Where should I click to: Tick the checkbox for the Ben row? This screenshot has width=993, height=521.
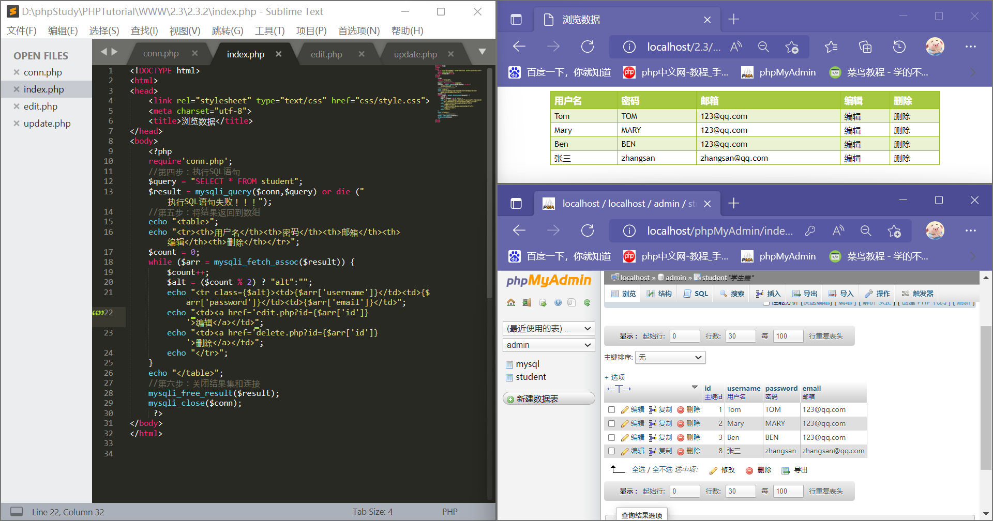pyautogui.click(x=611, y=437)
